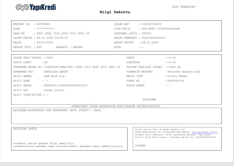The width and height of the screenshot is (234, 166).
Task: Click ABDULLAH ŞAHİN name in bottom-left box
Action: (x=25, y=129)
